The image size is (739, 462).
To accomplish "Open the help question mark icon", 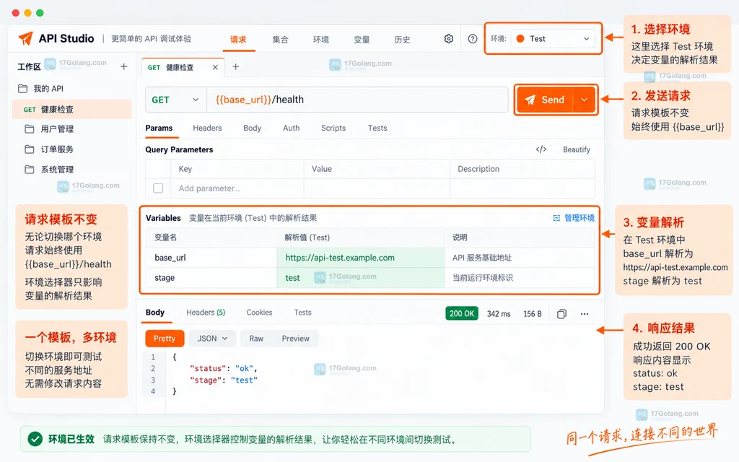I will tap(472, 39).
